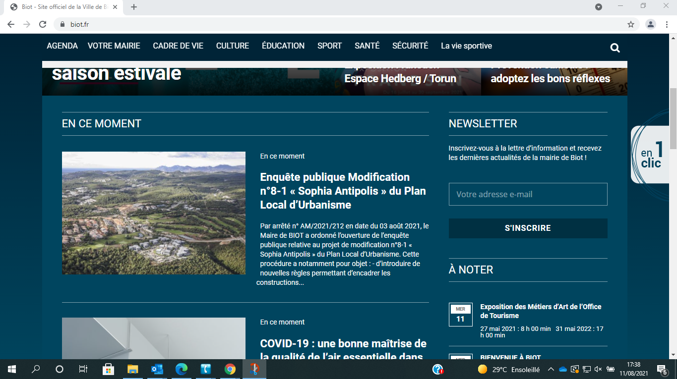Open Exposition des Métiers d'Art event link
This screenshot has width=677, height=379.
coord(541,311)
